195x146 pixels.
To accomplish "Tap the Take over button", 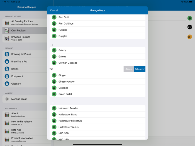I will pos(140,69).
